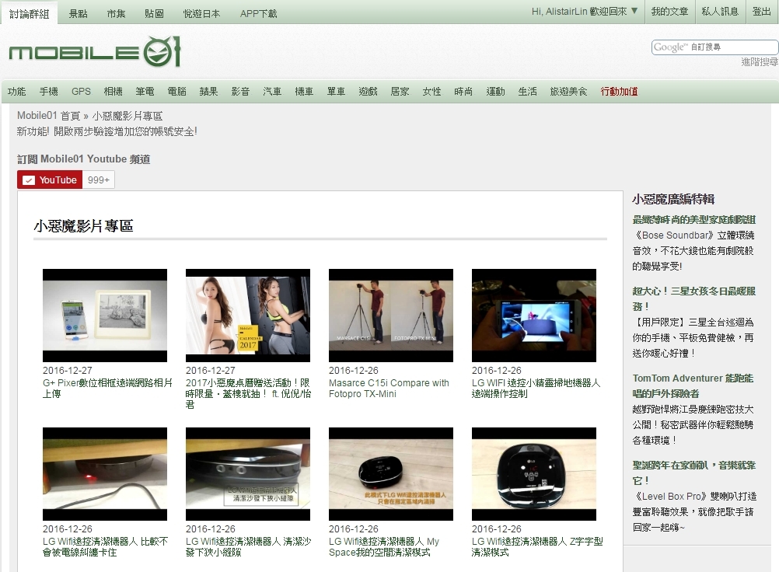Click the 清潔沙發下狹小縫隙 video title
Image resolution: width=779 pixels, height=572 pixels.
[249, 546]
